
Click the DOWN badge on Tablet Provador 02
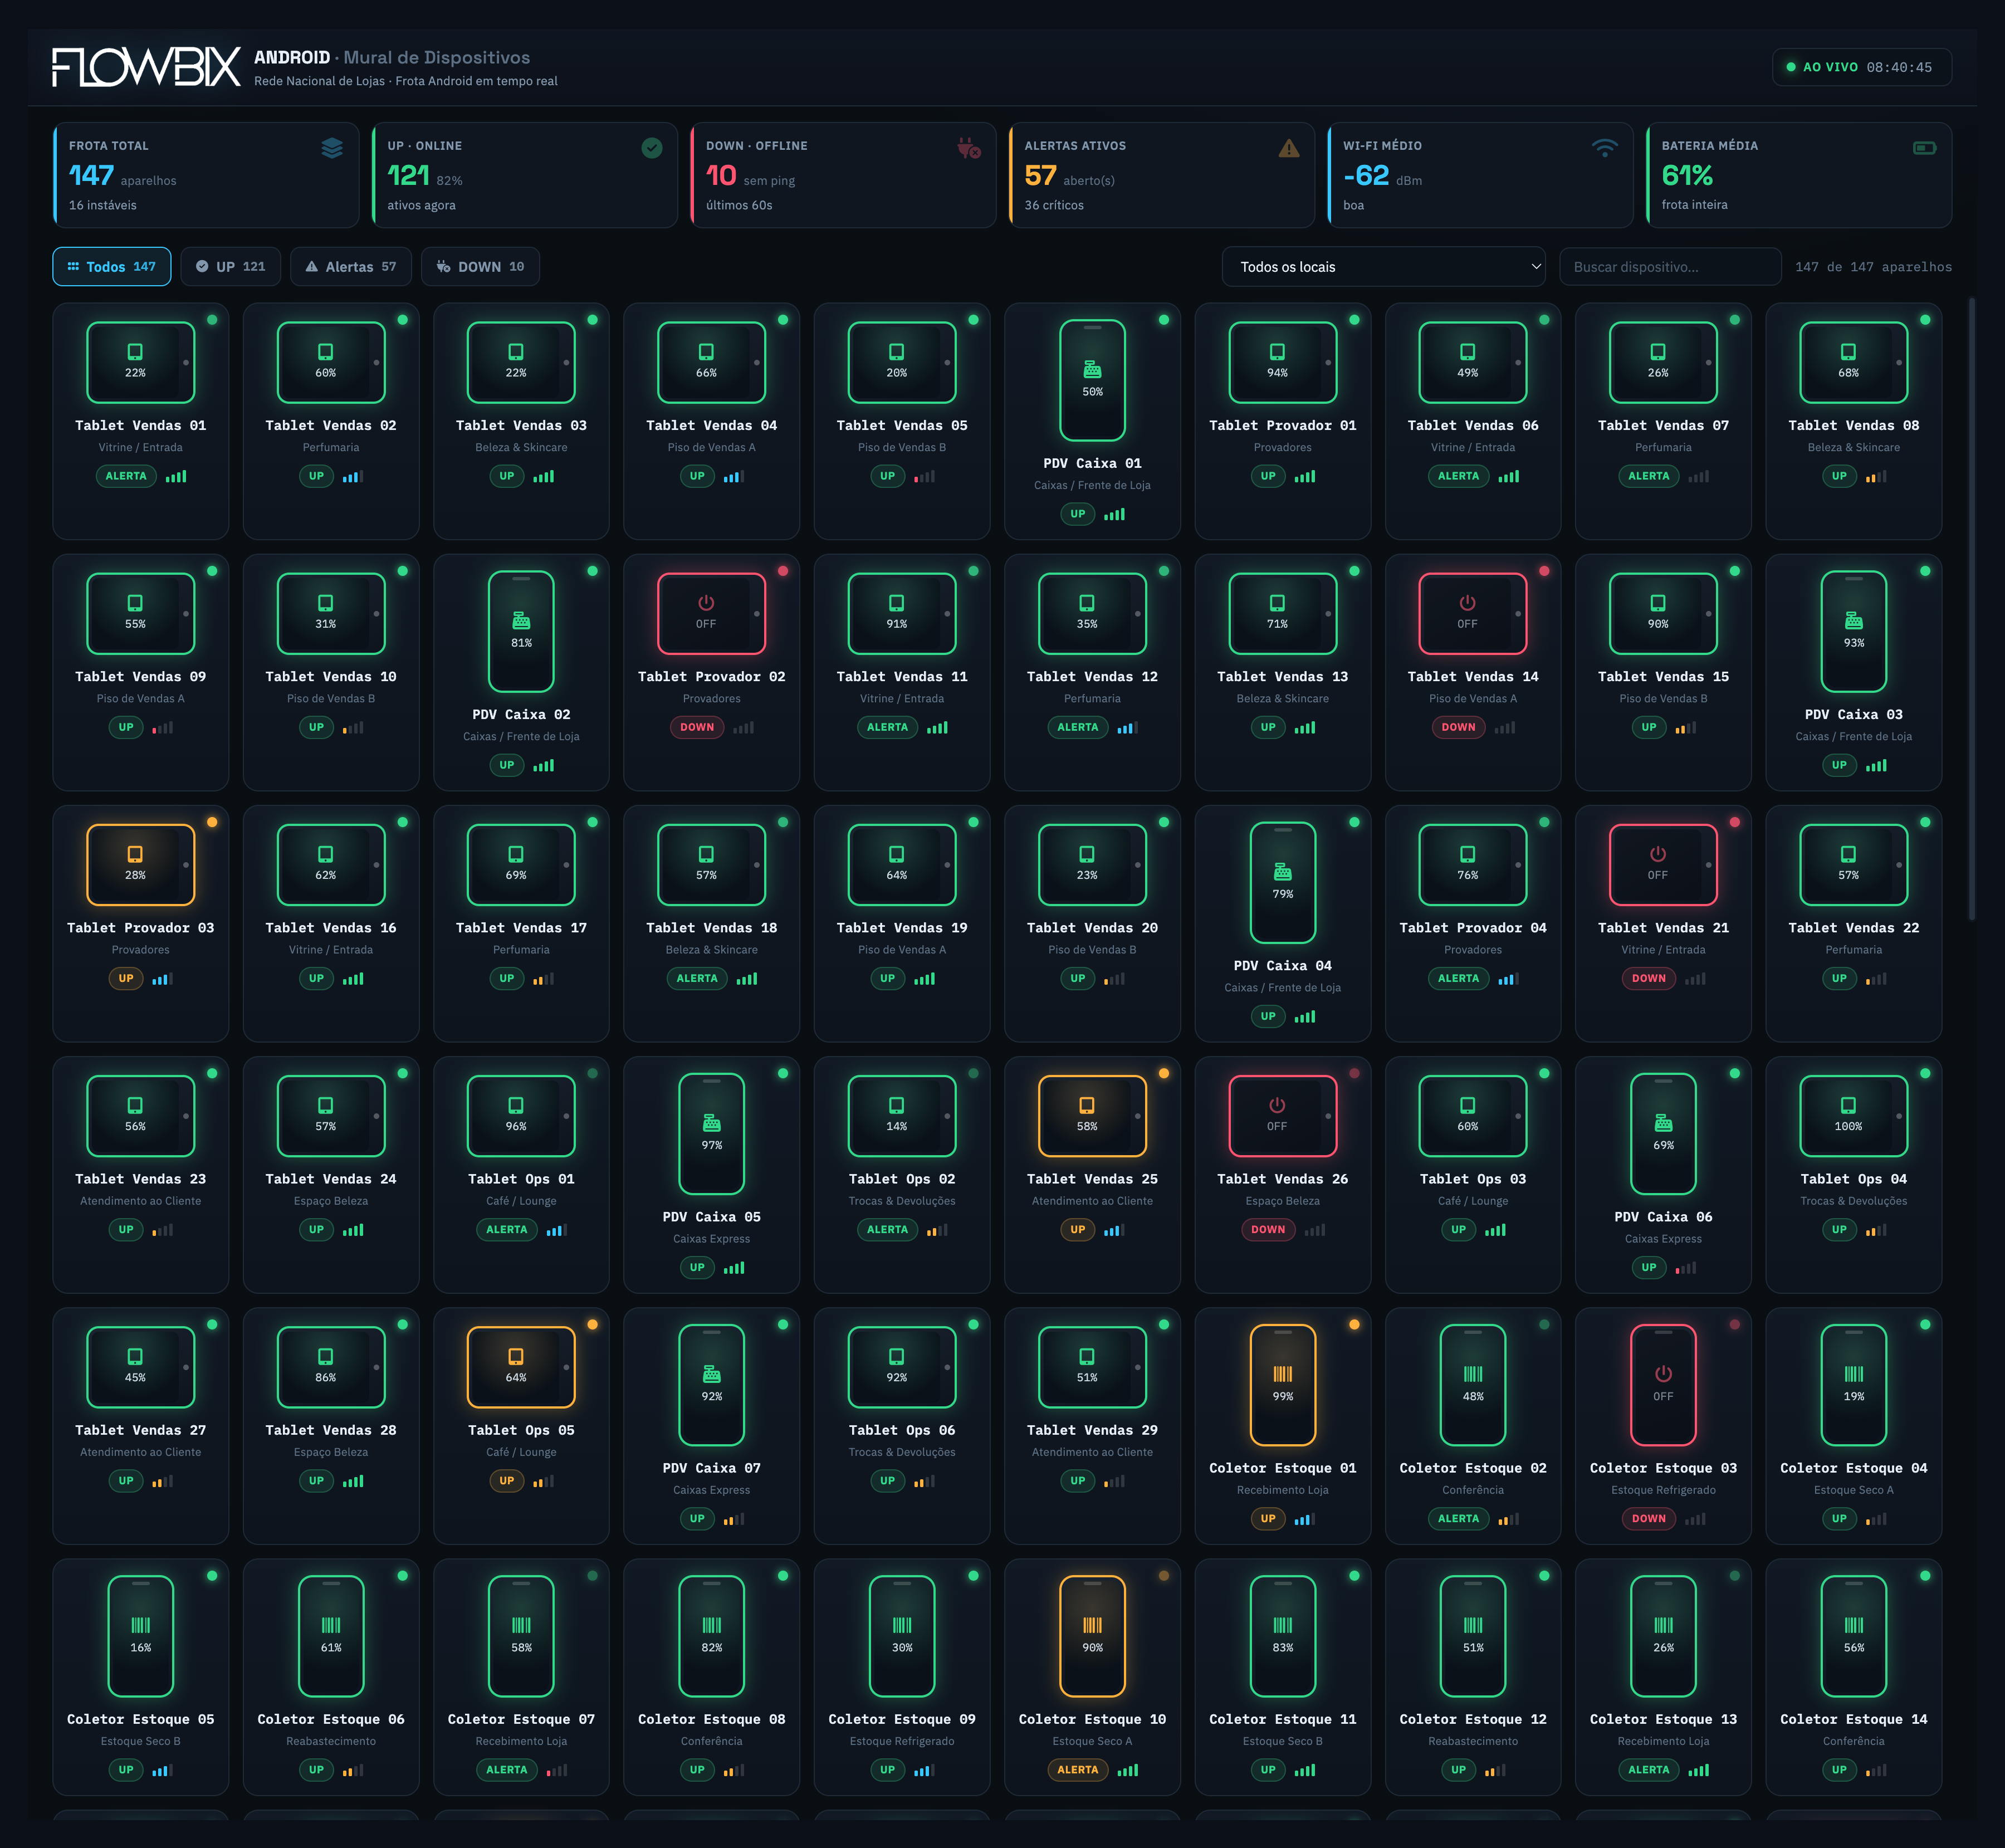click(x=697, y=727)
